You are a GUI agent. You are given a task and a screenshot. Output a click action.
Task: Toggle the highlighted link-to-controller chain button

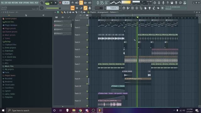coord(85,8)
